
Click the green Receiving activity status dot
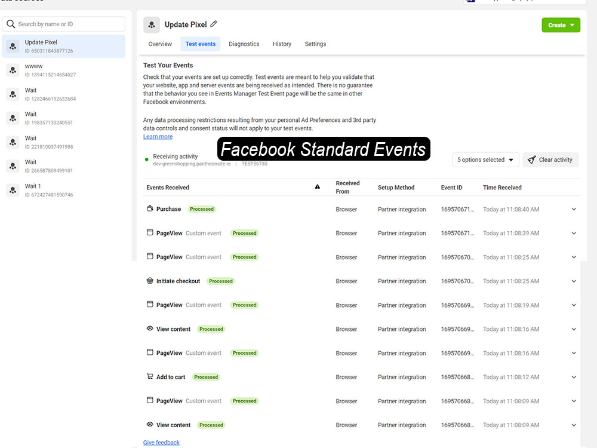click(147, 159)
